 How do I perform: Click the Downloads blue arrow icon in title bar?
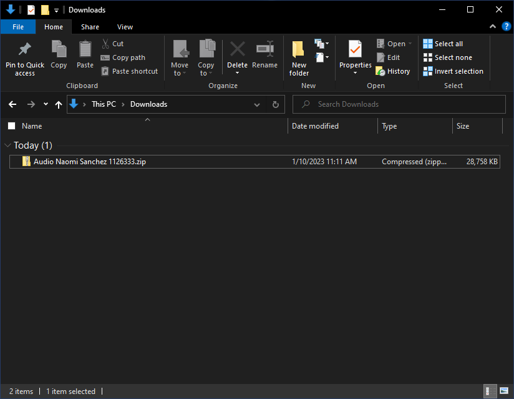(11, 9)
